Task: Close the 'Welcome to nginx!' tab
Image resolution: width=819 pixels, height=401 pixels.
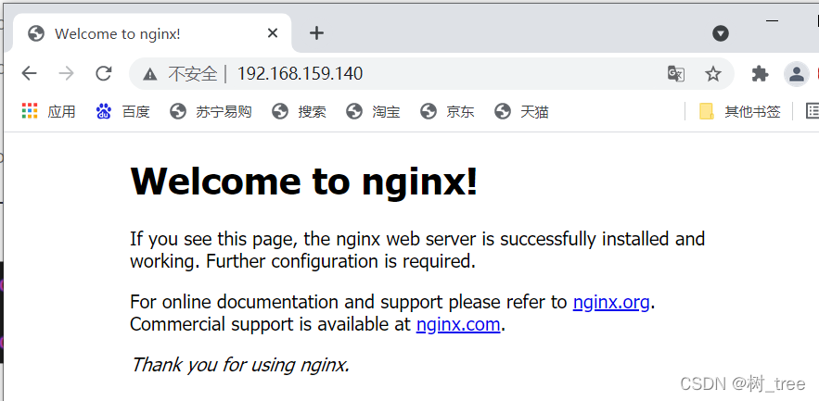Action: 272,33
